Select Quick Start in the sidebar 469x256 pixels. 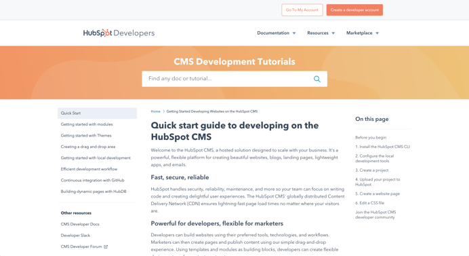tap(97, 113)
